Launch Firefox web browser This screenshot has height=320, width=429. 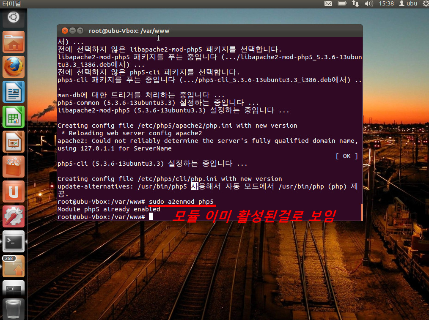point(13,67)
